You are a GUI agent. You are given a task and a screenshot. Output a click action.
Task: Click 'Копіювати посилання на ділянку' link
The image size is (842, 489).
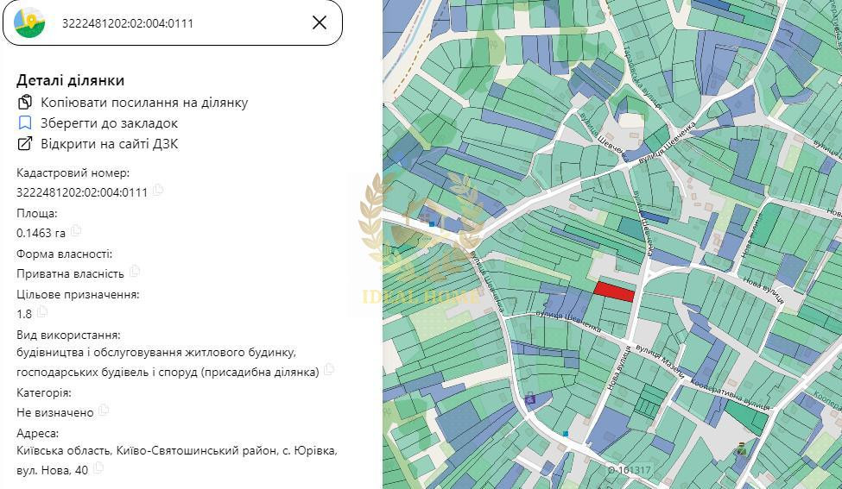143,103
